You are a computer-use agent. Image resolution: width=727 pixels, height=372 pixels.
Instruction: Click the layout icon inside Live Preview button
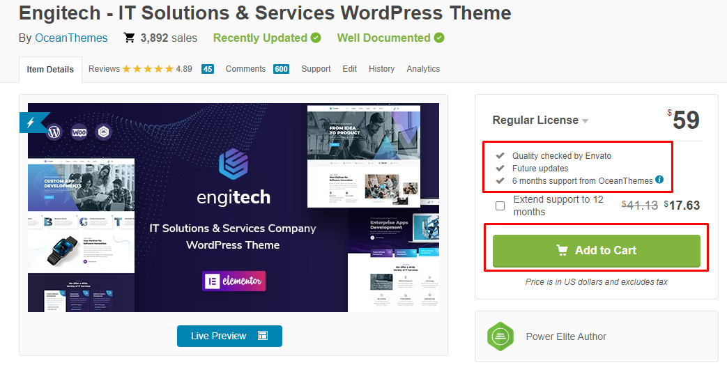[x=263, y=336]
